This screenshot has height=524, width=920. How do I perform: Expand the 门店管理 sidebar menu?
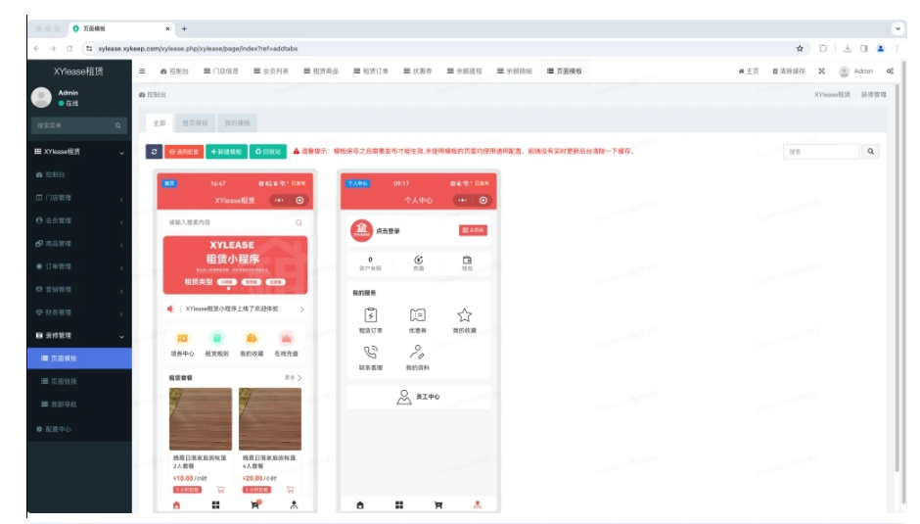pos(79,198)
